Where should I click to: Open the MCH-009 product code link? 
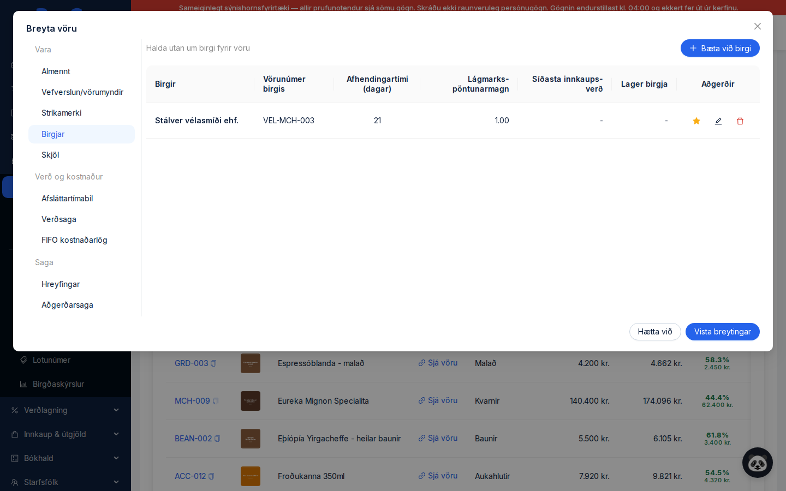192,401
